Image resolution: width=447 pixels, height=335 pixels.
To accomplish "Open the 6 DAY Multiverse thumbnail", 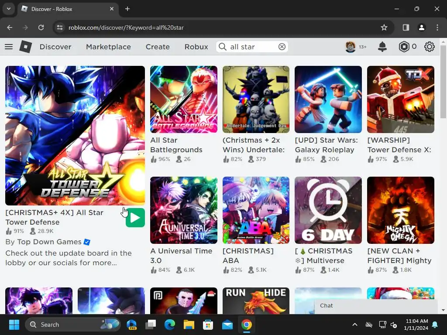I will coord(328,210).
